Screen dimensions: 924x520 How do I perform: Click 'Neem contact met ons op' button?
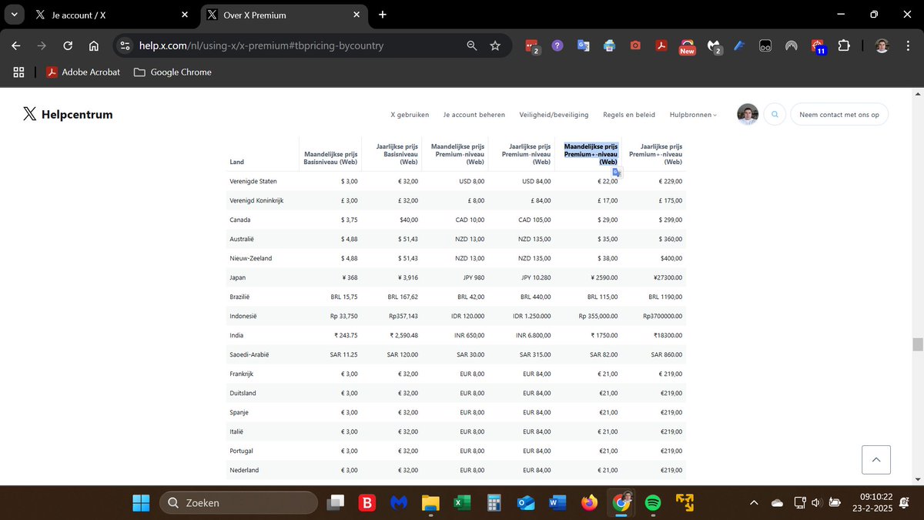[x=839, y=114]
